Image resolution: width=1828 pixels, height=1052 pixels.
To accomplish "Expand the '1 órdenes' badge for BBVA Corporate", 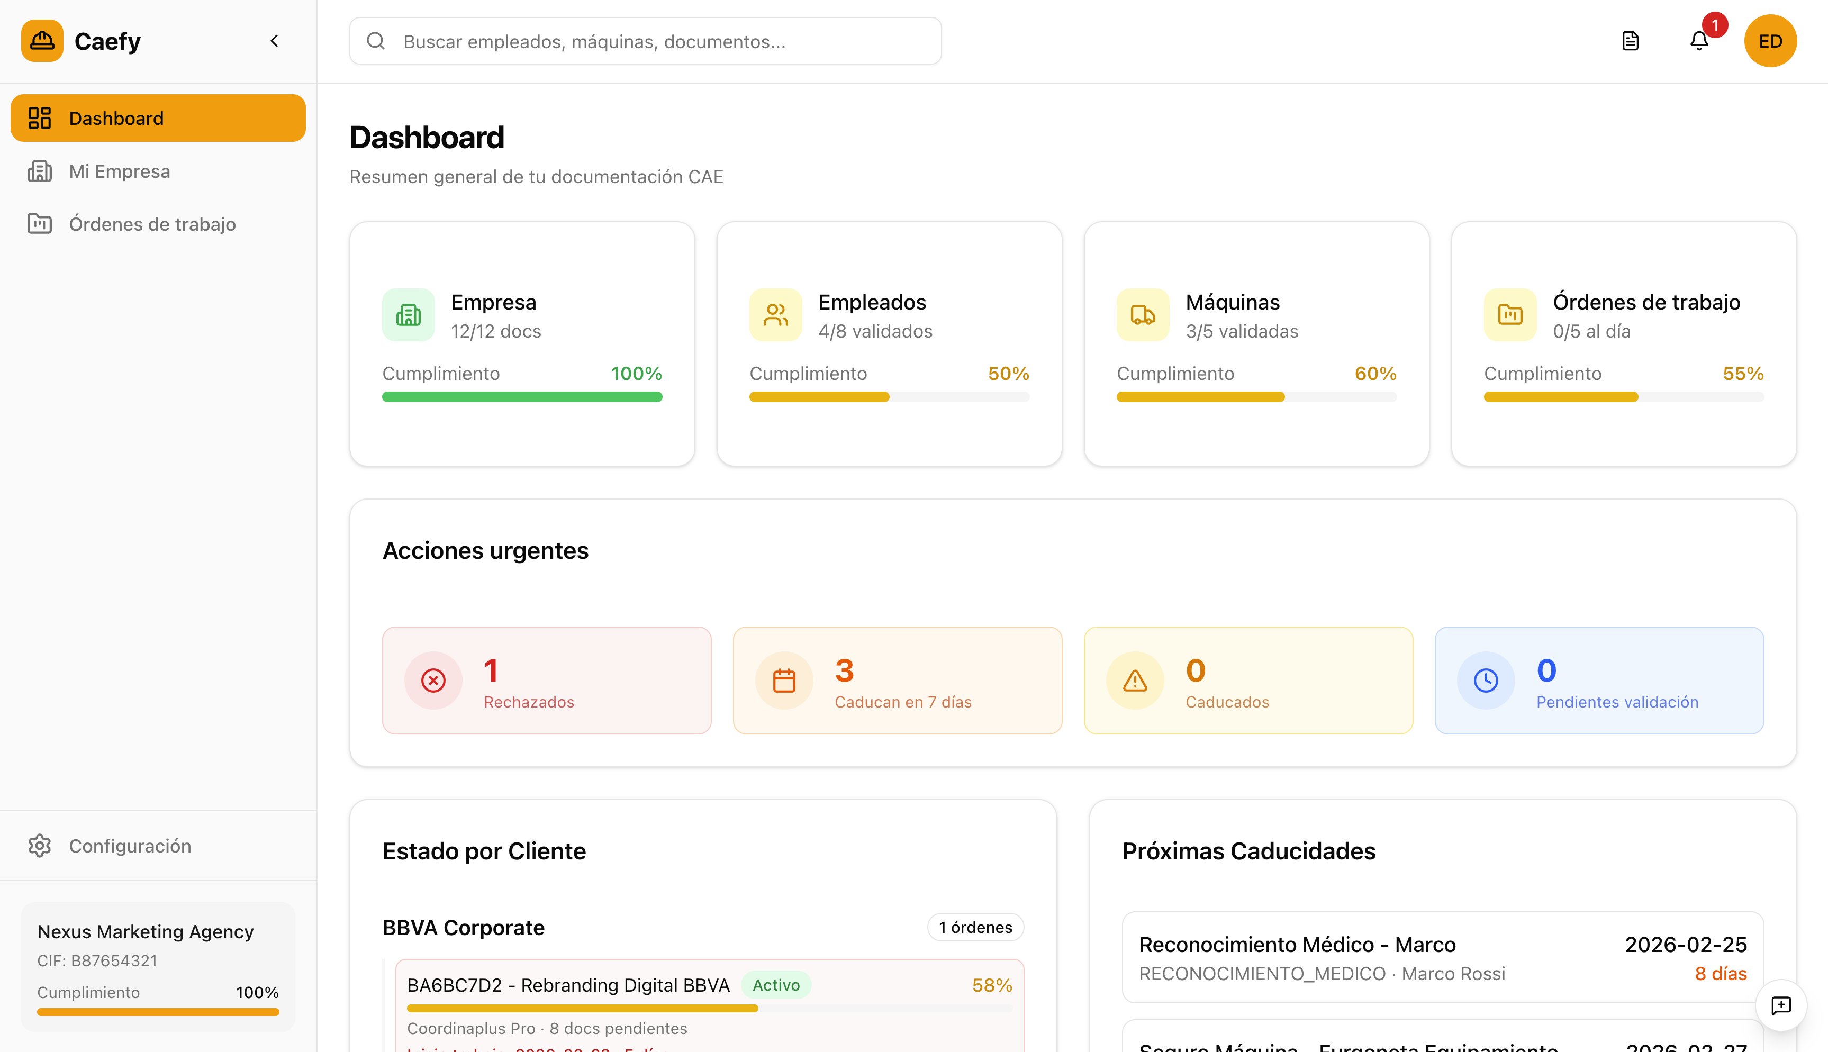I will (975, 927).
